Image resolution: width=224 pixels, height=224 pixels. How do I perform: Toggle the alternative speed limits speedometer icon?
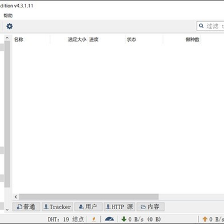point(110,219)
